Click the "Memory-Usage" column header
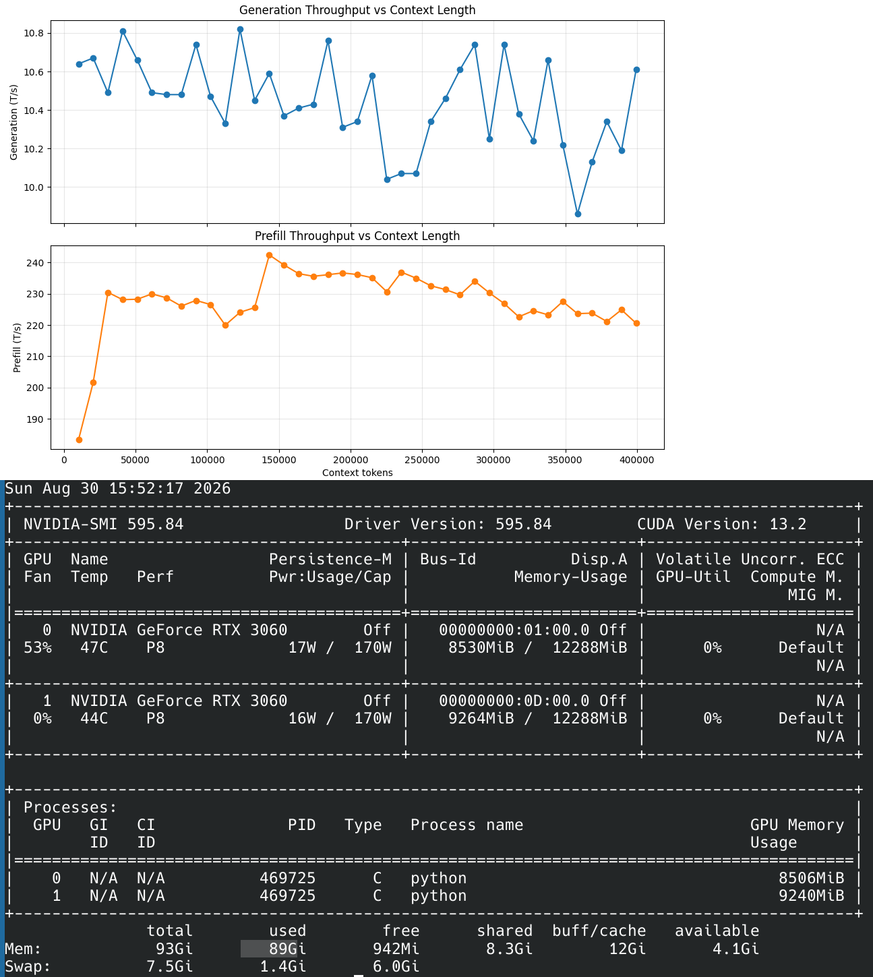The width and height of the screenshot is (873, 977). 571,577
